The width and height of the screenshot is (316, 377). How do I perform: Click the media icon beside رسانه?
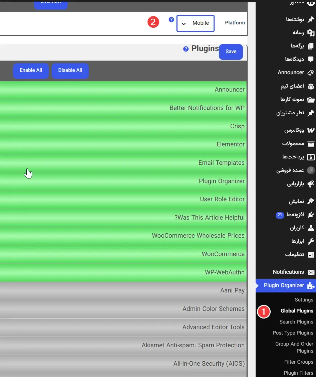click(311, 33)
